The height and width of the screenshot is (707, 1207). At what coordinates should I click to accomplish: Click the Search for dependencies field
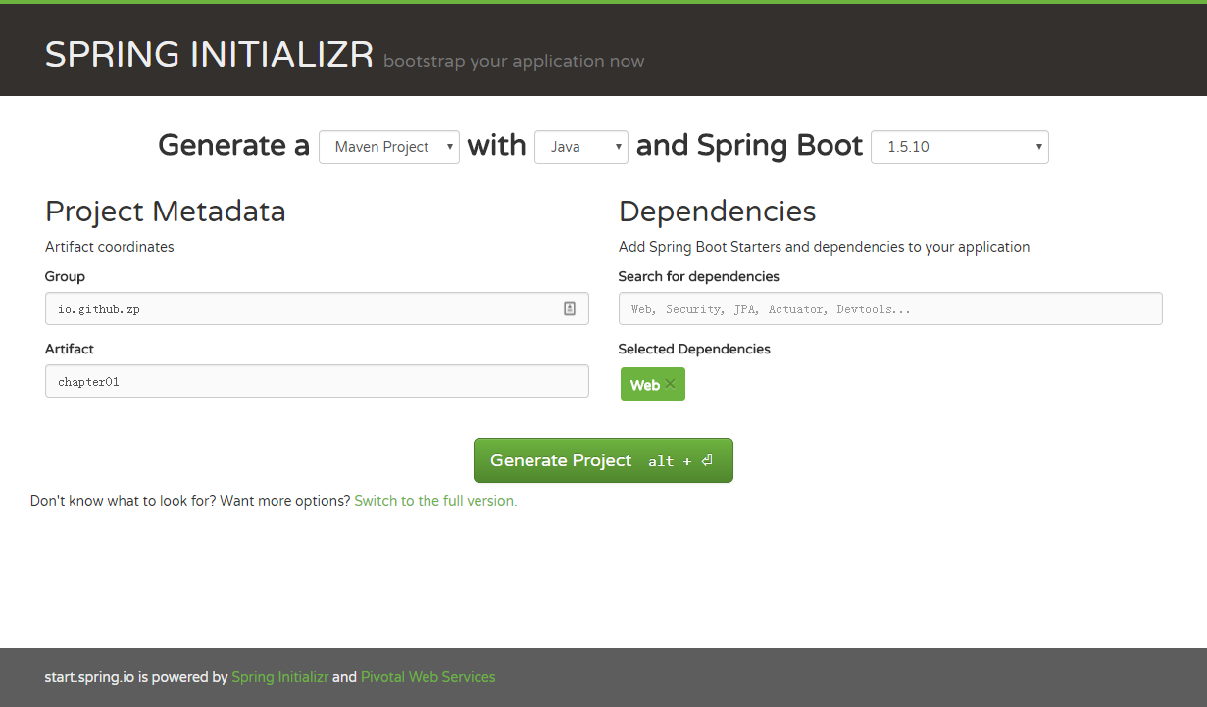[x=890, y=308]
